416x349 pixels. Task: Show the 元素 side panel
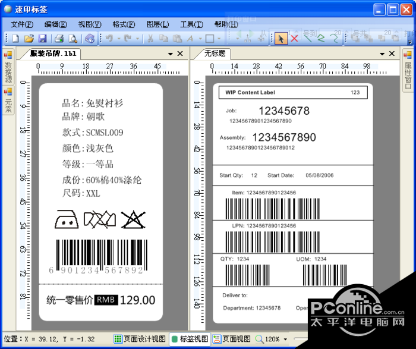[x=8, y=101]
